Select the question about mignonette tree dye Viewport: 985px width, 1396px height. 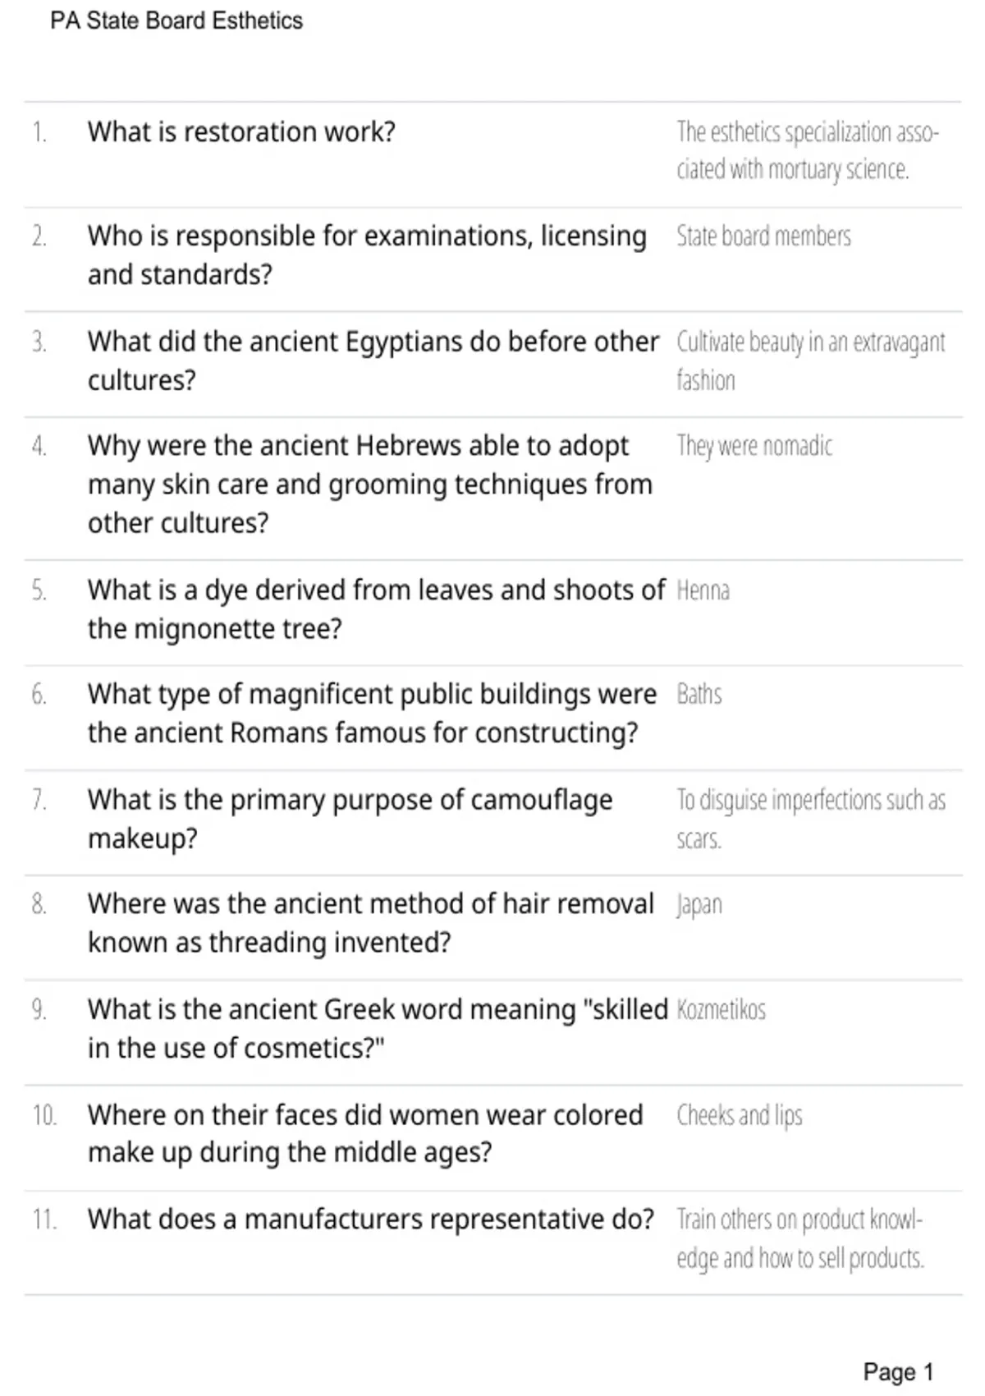click(377, 609)
